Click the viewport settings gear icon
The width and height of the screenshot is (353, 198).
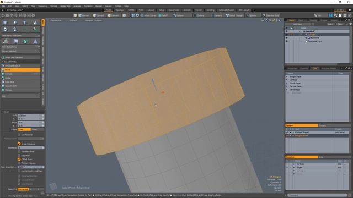(x=277, y=20)
